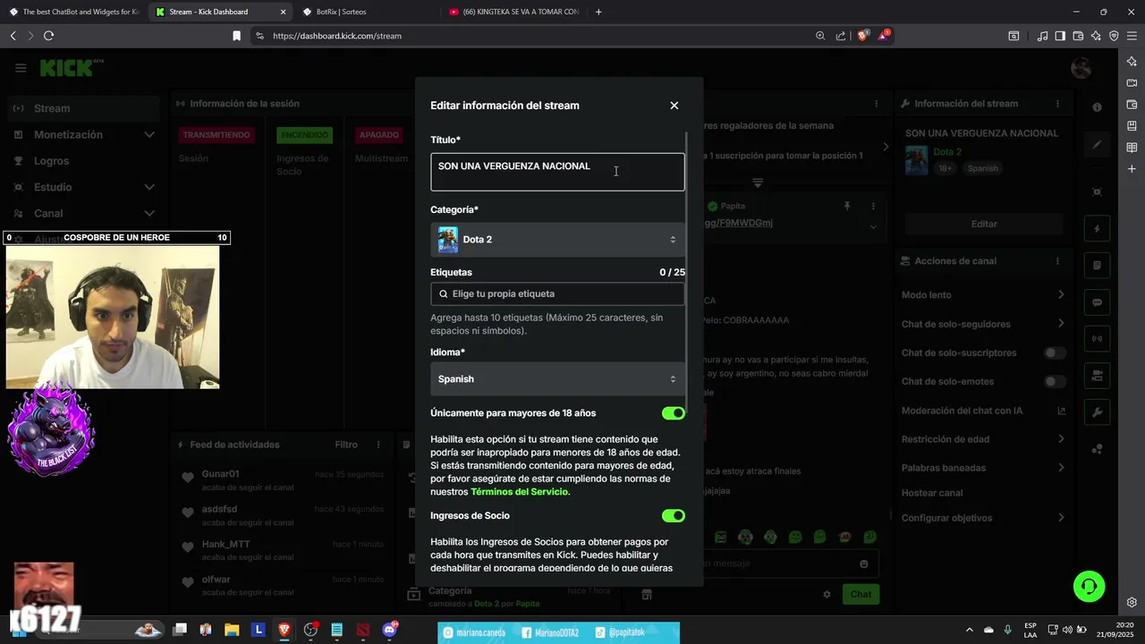Open Feed de actividades three-dot menu
The height and width of the screenshot is (644, 1145).
click(378, 445)
